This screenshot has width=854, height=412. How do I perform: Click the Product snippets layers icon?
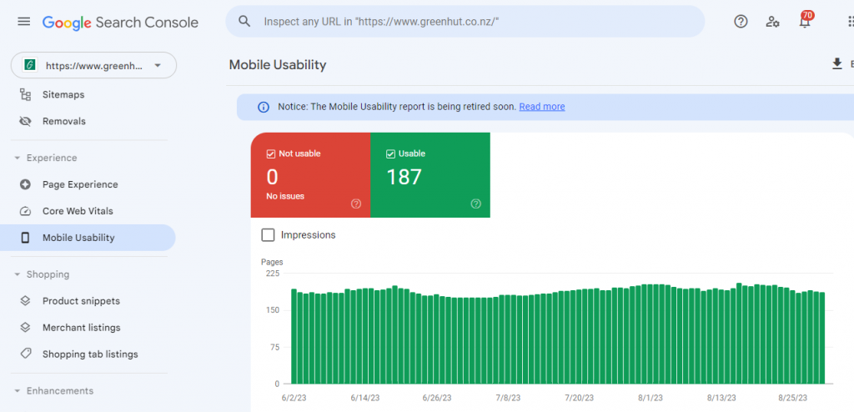(x=25, y=301)
